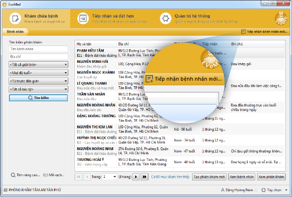The image size is (292, 197).
Task: Open the Mọi độ tuổi dropdown
Action: (x=38, y=73)
